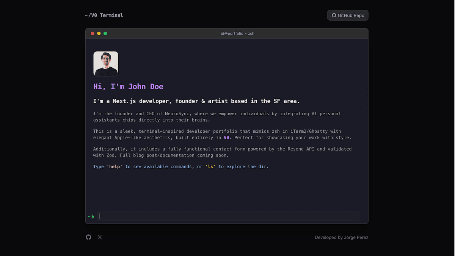This screenshot has height=256, width=455.
Task: Click the red traffic light in the terminal titlebar
Action: (93, 33)
